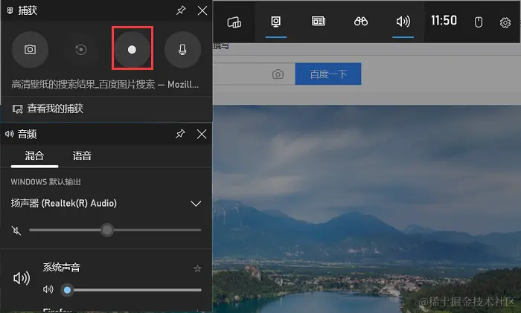Pin the Audio (音频) widget
The image size is (521, 313).
point(180,134)
